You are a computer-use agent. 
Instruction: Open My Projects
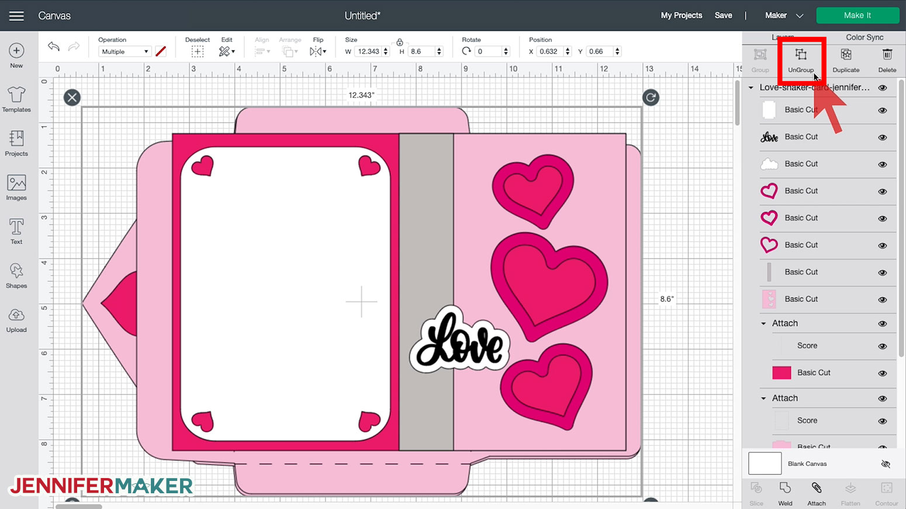pos(682,16)
